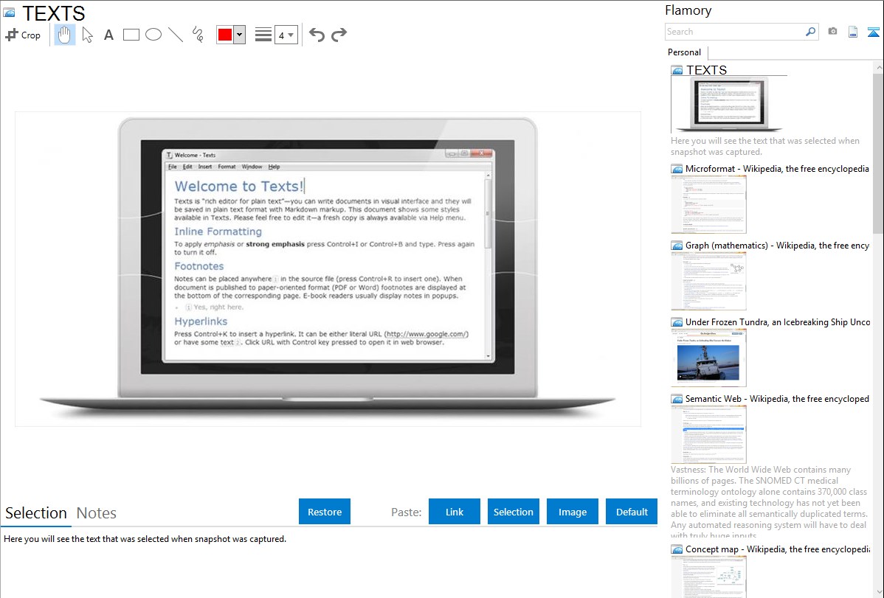The width and height of the screenshot is (884, 598).
Task: Select the Crop tool
Action: 23,35
